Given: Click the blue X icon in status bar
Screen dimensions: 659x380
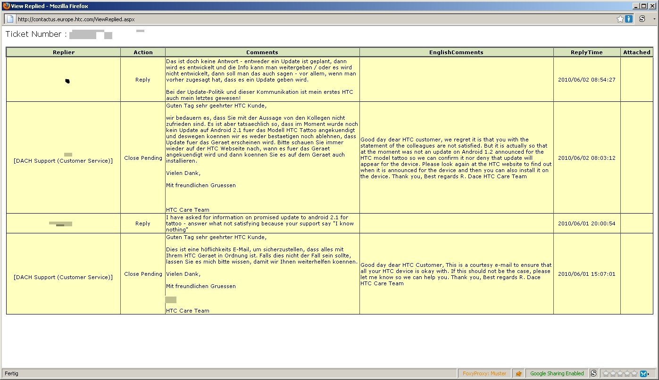Looking at the screenshot, I should pyautogui.click(x=643, y=373).
